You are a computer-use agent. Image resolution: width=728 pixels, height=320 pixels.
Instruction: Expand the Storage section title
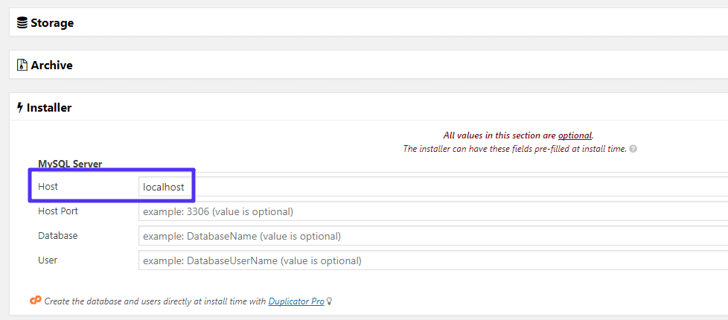pyautogui.click(x=52, y=23)
